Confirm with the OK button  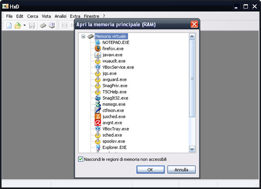(150, 169)
